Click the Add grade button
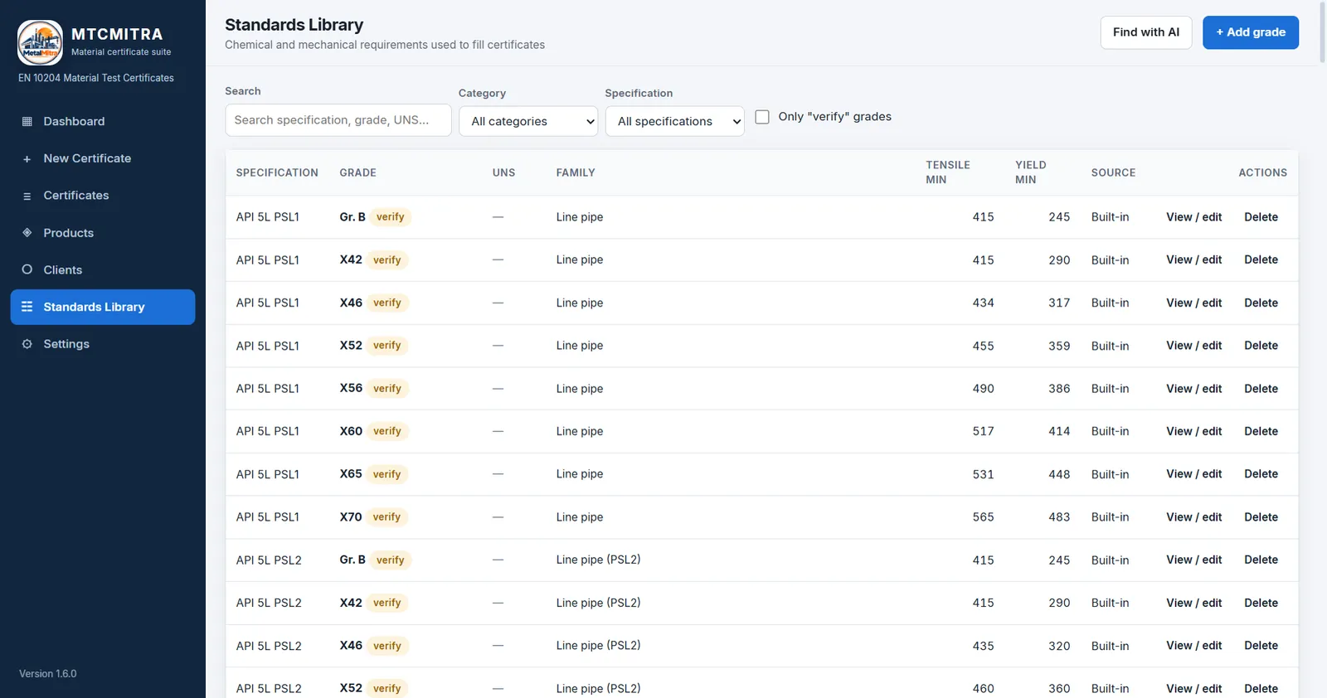The height and width of the screenshot is (698, 1327). coord(1251,32)
